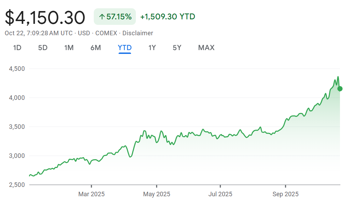Click the 57.15% gain badge
Screen dimensions: 351x199
coord(115,17)
